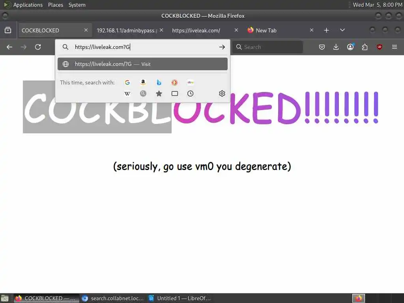Switch to COCKBLOCKED Firefox taskbar window
Screen dimensions: 404x303
[47, 298]
